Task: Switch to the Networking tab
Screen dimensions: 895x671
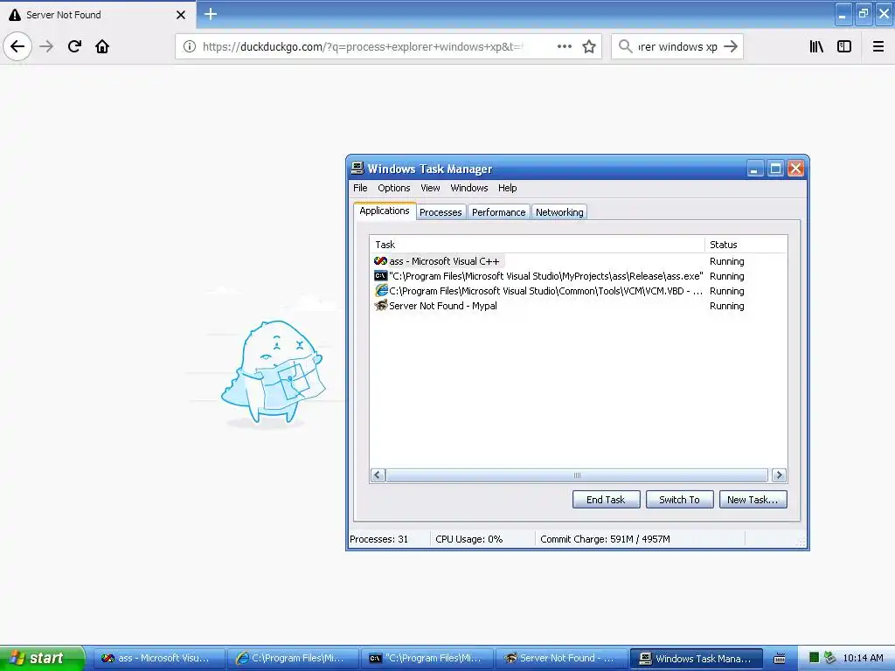Action: pos(559,212)
